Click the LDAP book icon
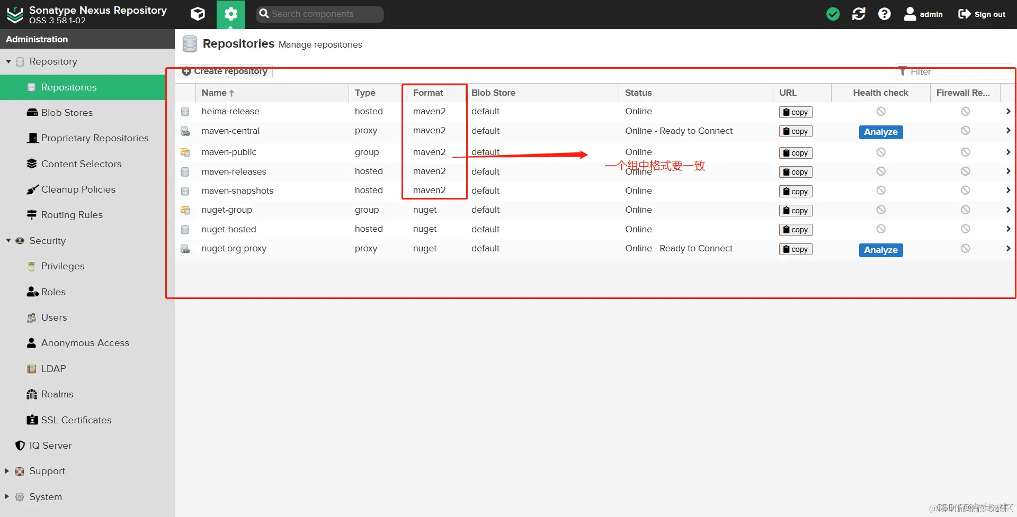Viewport: 1017px width, 517px height. [x=32, y=369]
